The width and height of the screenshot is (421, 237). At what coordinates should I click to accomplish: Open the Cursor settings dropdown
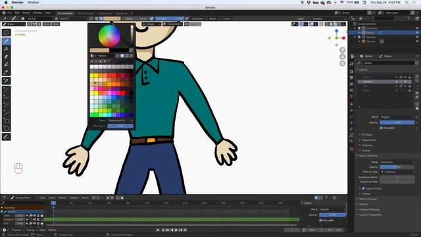(228, 18)
